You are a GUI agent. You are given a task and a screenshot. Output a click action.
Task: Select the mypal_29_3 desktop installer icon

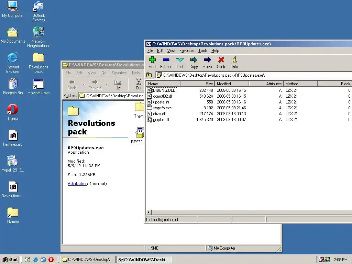click(x=13, y=164)
